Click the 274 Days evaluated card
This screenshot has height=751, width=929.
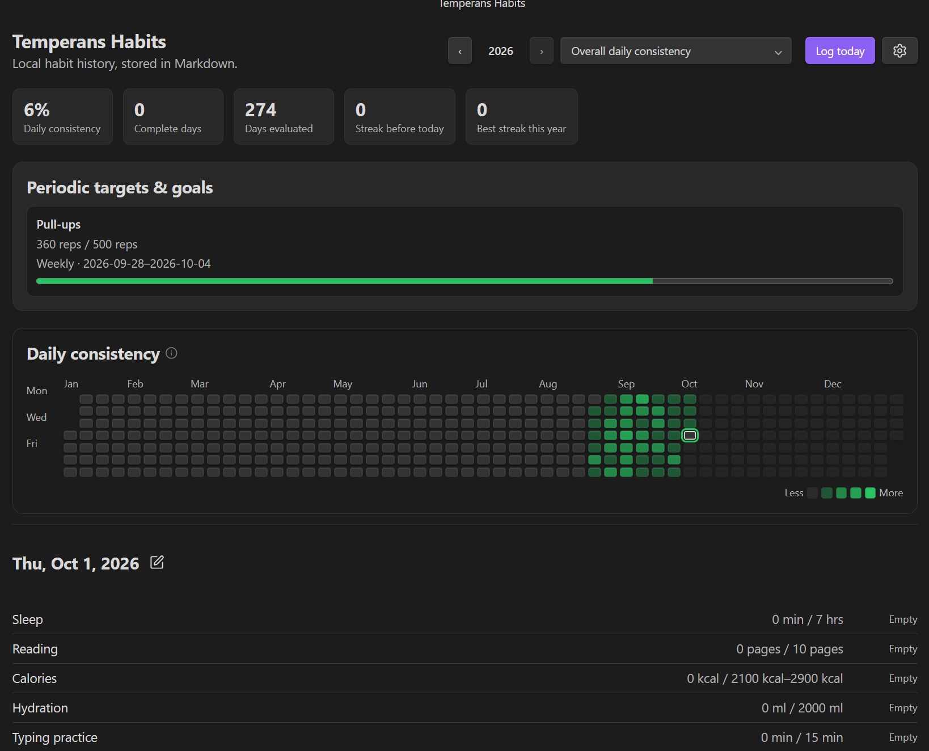pyautogui.click(x=284, y=116)
